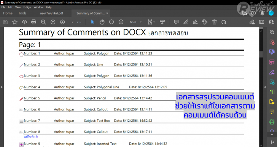277x147 pixels.
Task: Open the account profile circle
Action: pos(271,13)
